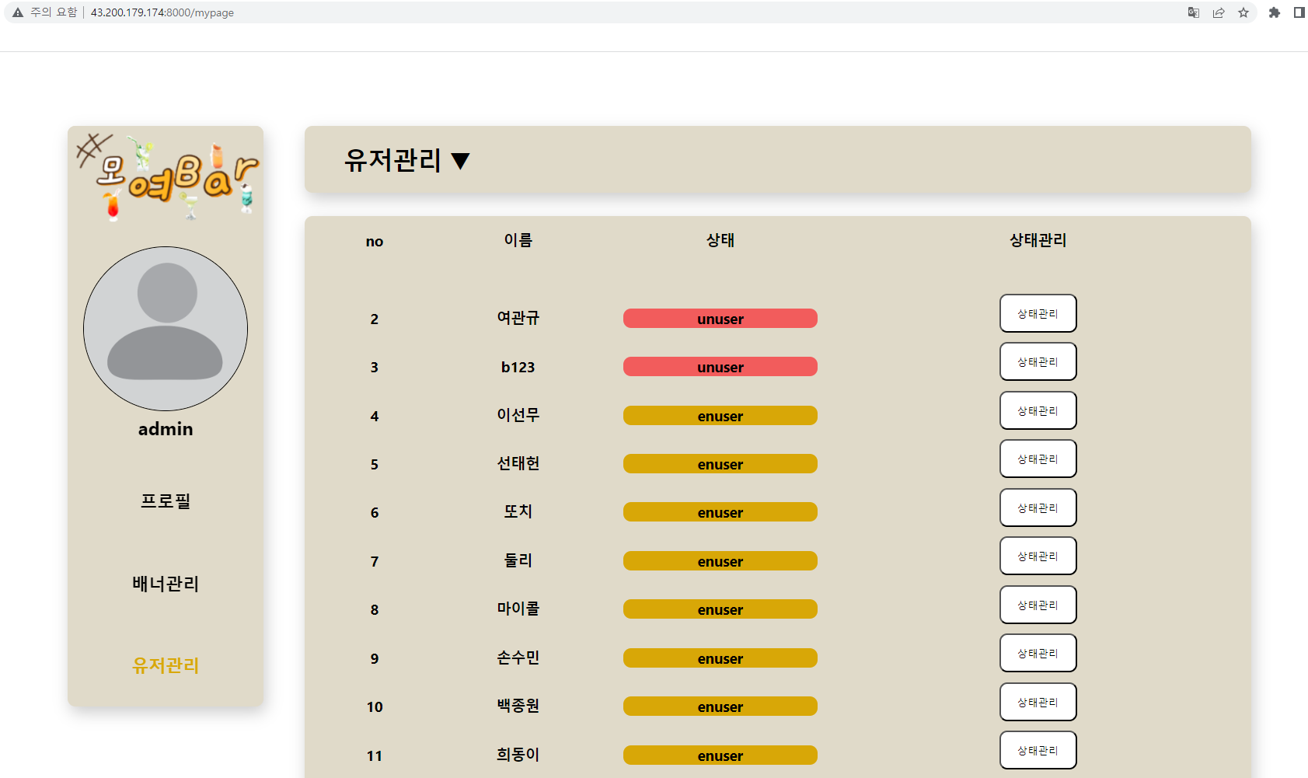Click the 모여Bar logo image
This screenshot has height=778, width=1308.
[x=166, y=175]
